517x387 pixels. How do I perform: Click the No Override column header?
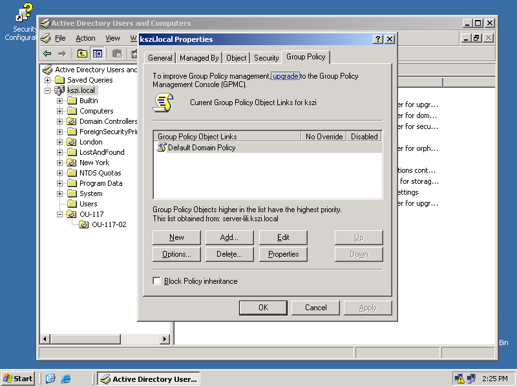pyautogui.click(x=324, y=136)
